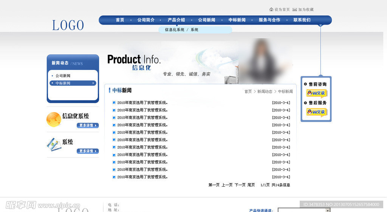Click the envelope icon beside 加为收藏
Viewport: 387px width, 212px height.
pyautogui.click(x=295, y=9)
